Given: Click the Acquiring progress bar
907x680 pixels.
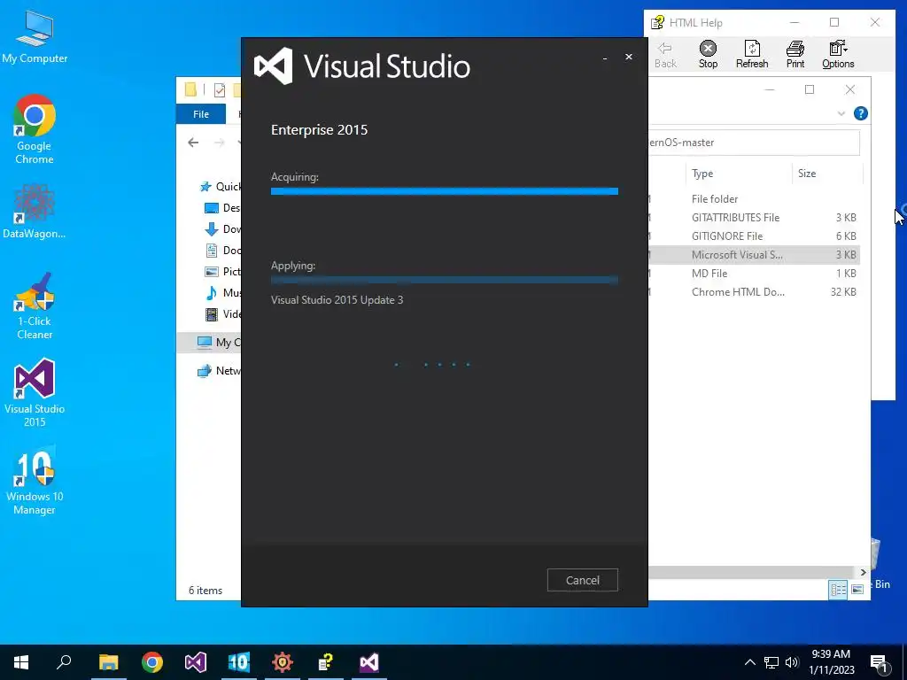Looking at the screenshot, I should (445, 191).
